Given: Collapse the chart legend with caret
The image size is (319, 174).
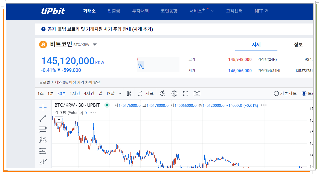Looking at the screenshot, I should pos(59,120).
